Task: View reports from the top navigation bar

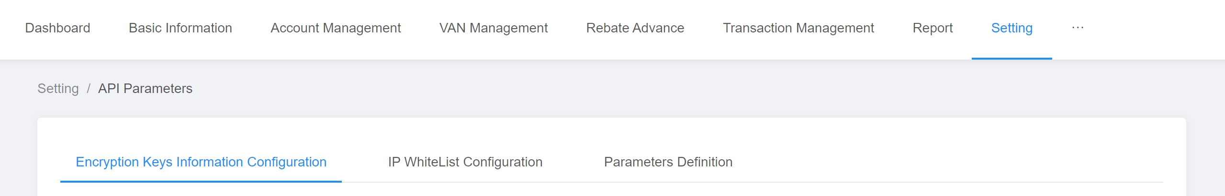Action: point(932,28)
